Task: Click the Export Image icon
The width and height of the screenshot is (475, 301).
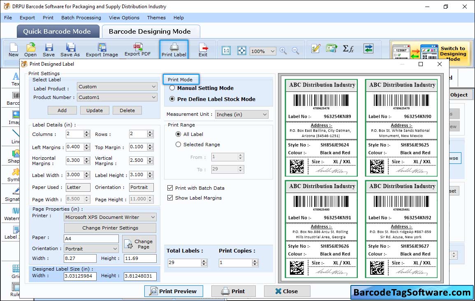Action: [x=102, y=48]
